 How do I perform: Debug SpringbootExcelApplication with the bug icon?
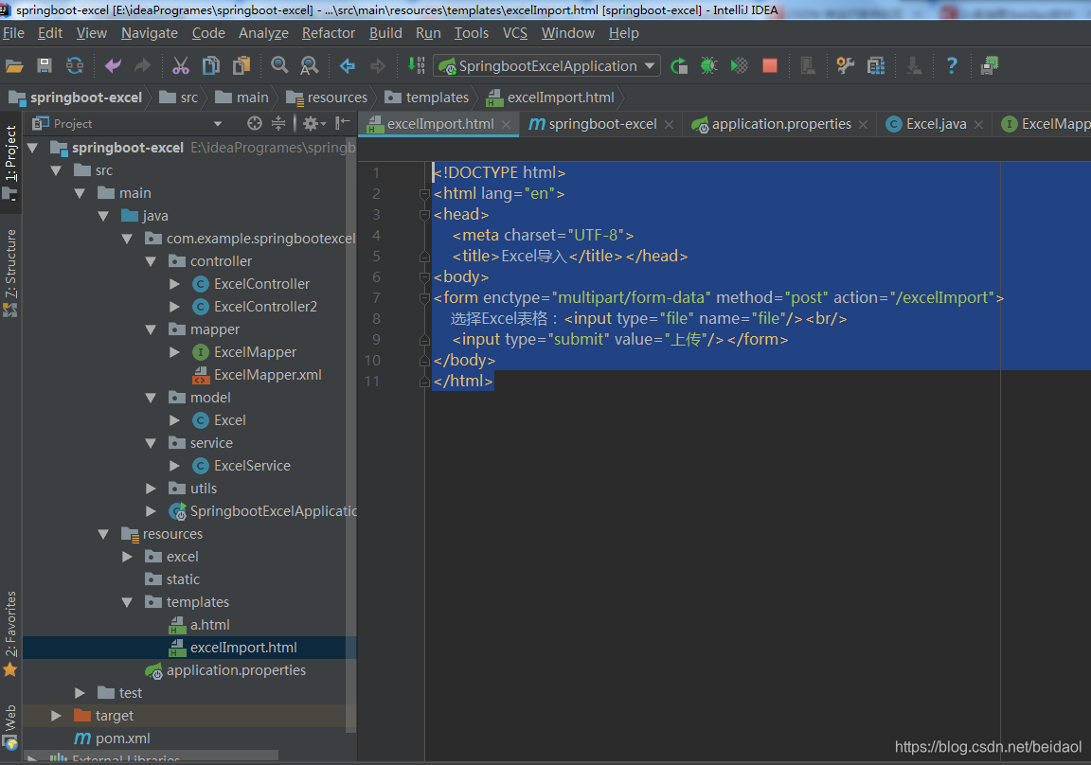tap(708, 65)
